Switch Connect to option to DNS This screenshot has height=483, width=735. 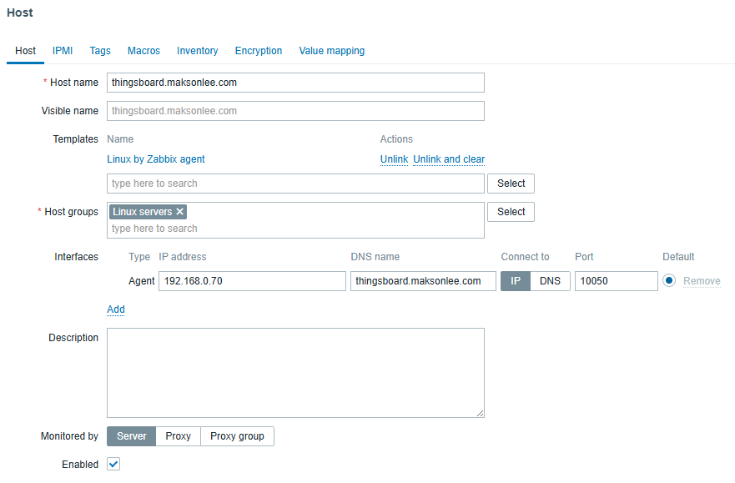pyautogui.click(x=550, y=281)
